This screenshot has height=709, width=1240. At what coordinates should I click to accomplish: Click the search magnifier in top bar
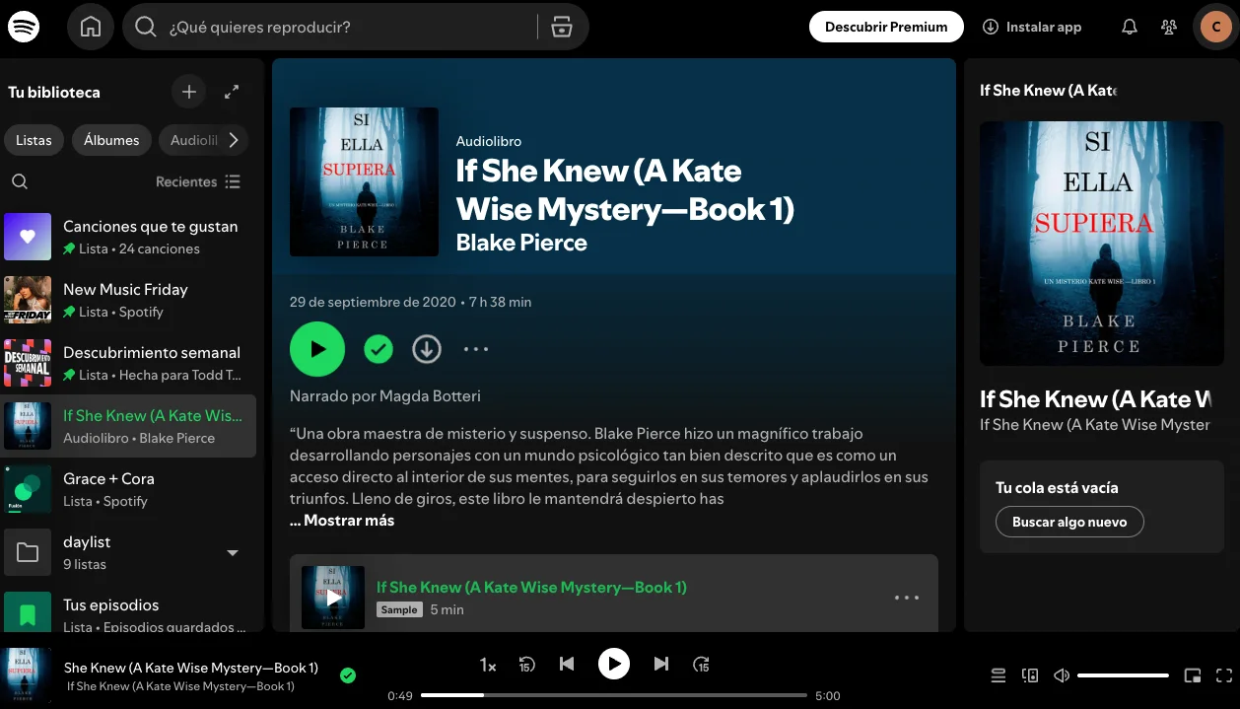(146, 27)
